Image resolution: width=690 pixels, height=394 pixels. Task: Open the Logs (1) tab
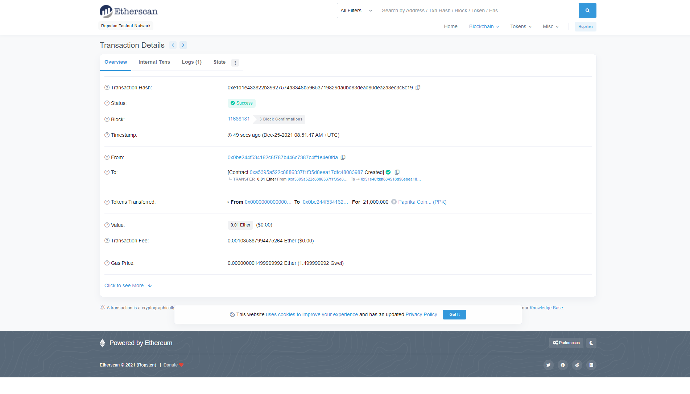coord(191,62)
